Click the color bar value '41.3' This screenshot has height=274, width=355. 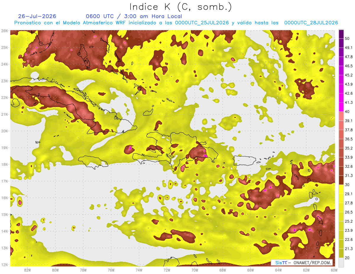[349, 103]
